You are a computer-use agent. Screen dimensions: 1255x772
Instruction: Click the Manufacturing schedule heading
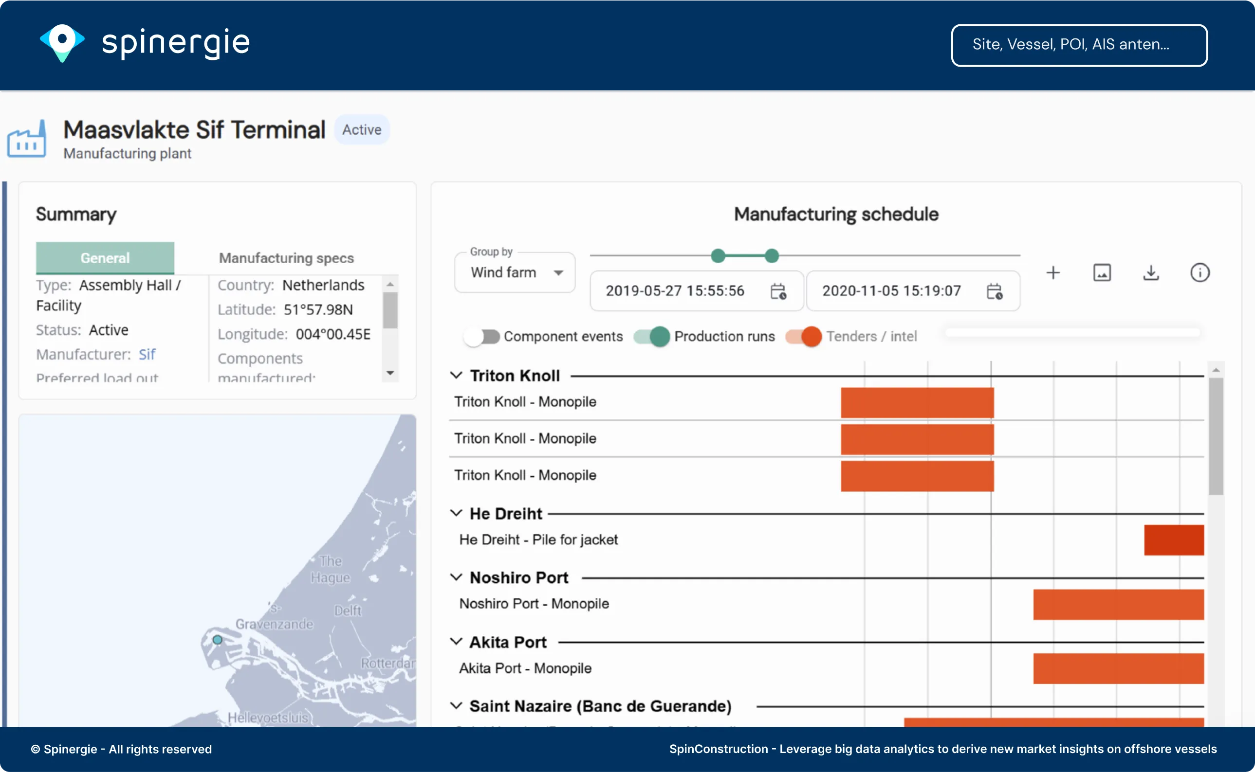pos(836,214)
